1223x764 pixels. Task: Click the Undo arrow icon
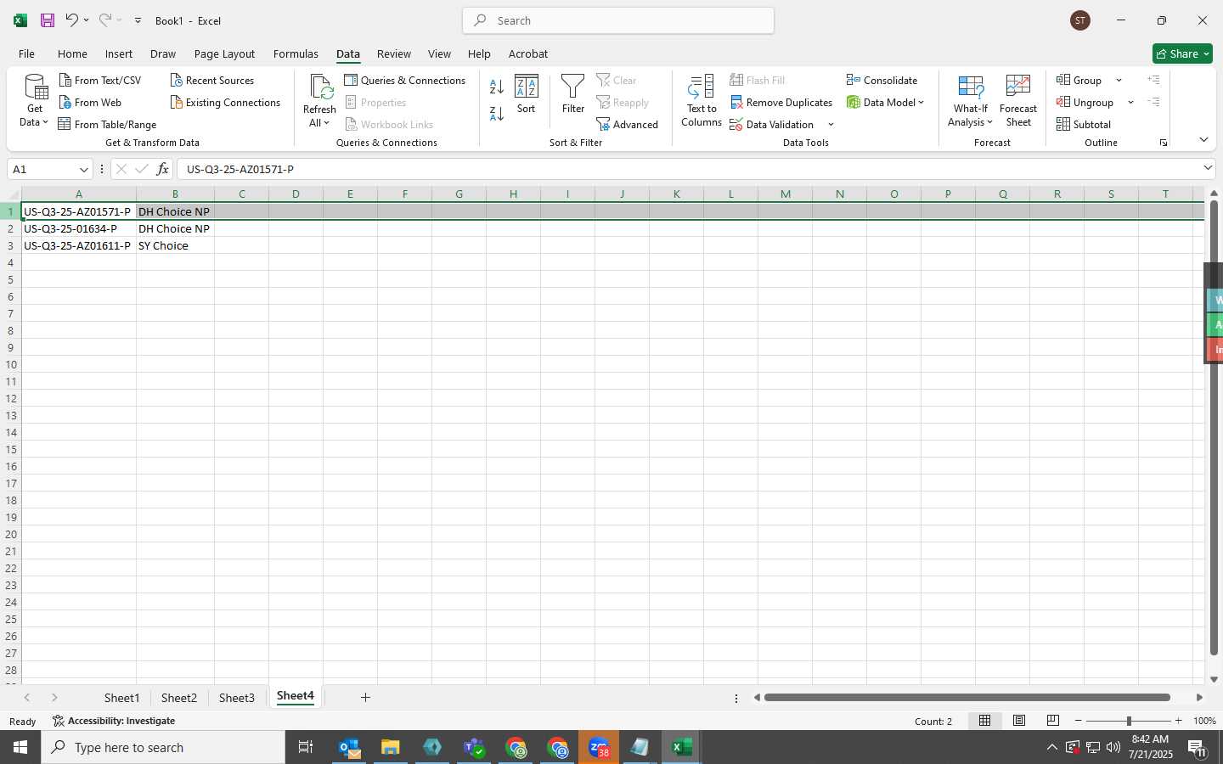click(72, 20)
